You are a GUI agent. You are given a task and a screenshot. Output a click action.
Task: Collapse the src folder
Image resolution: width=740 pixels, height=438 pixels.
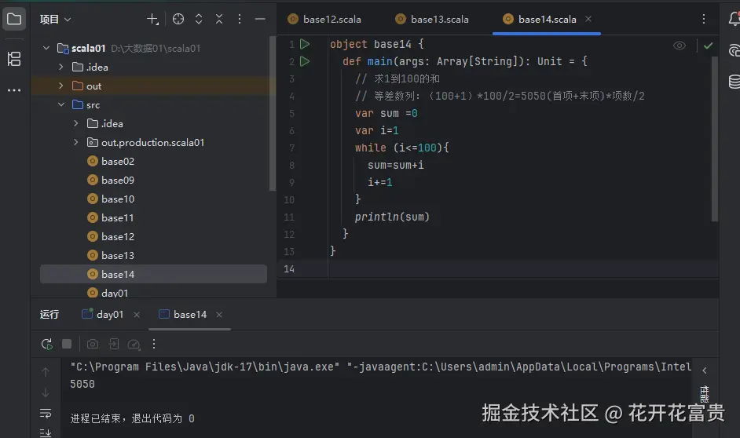click(x=60, y=104)
